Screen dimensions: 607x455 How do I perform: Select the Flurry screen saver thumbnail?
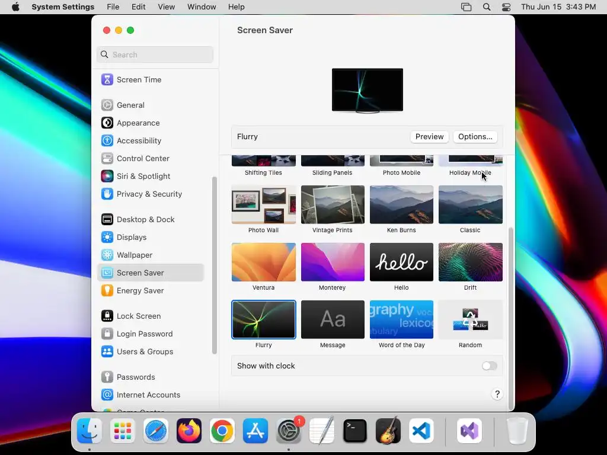pyautogui.click(x=264, y=319)
